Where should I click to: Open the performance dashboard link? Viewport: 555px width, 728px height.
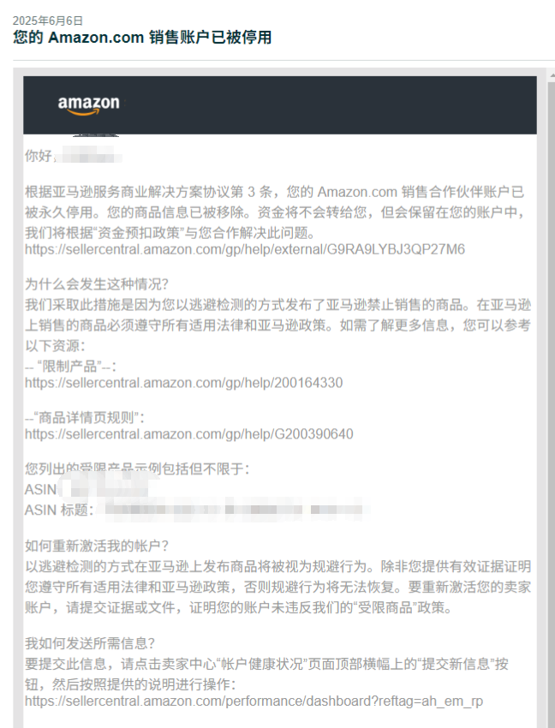pos(254,701)
